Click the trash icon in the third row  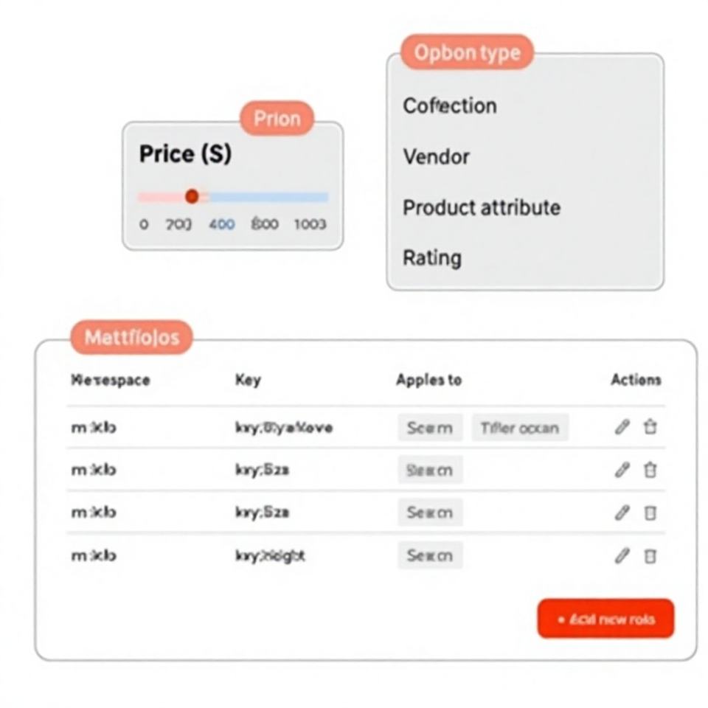tap(650, 513)
